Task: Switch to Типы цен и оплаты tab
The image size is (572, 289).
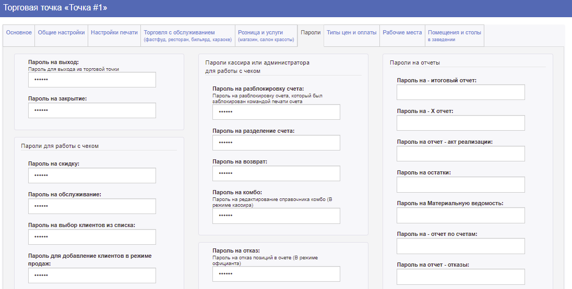Action: pyautogui.click(x=351, y=33)
